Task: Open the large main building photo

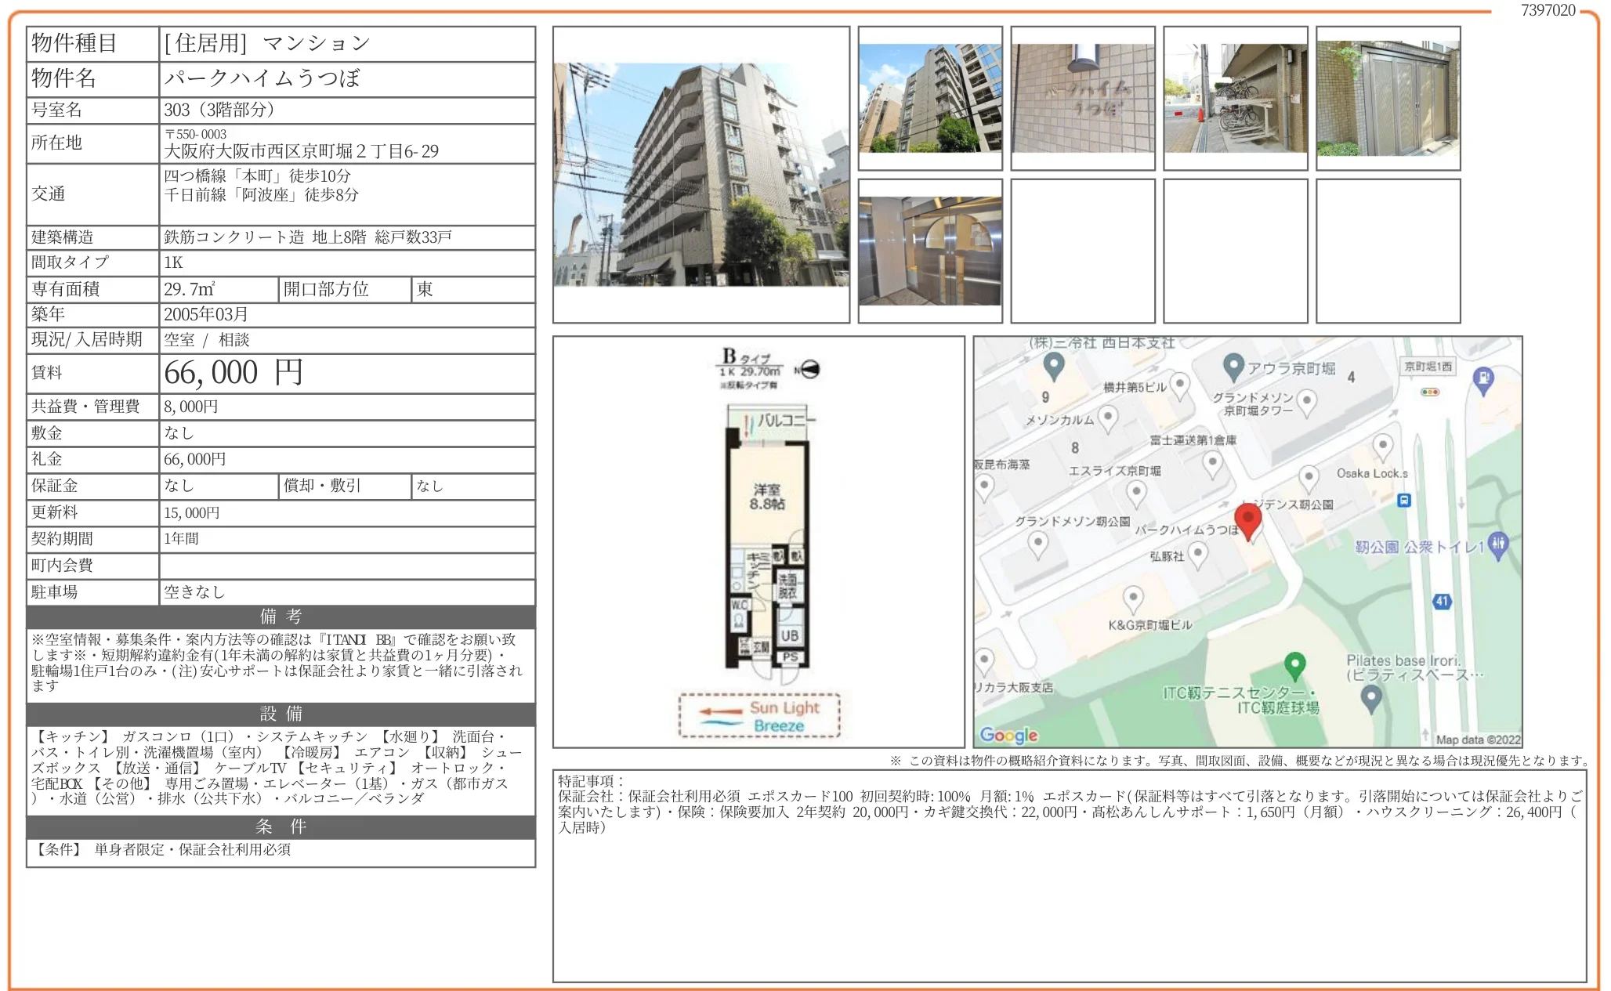Action: [x=701, y=175]
